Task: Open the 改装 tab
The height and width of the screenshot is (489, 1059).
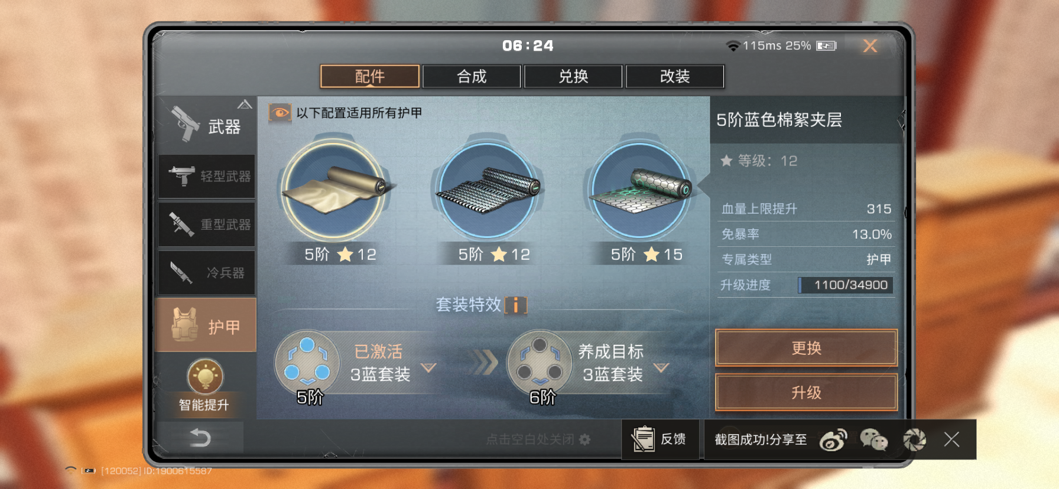Action: click(x=675, y=76)
